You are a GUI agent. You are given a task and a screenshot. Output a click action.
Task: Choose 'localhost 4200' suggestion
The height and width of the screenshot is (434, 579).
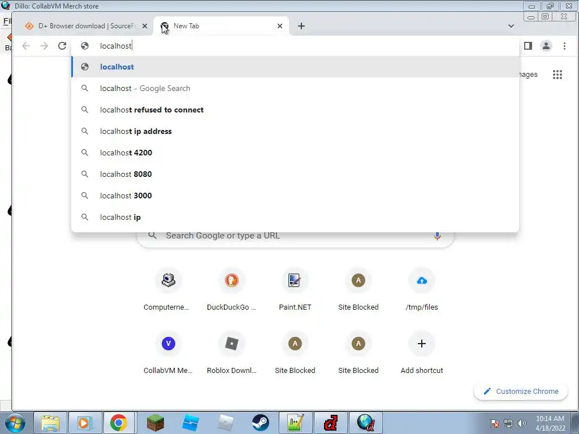295,153
